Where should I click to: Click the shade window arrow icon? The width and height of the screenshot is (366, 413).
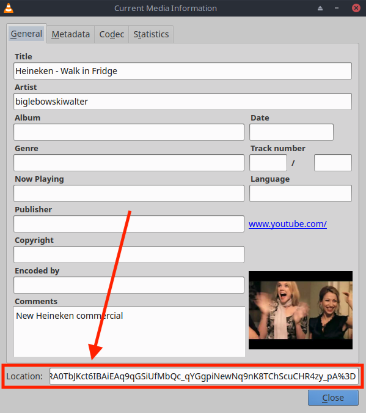click(x=320, y=8)
